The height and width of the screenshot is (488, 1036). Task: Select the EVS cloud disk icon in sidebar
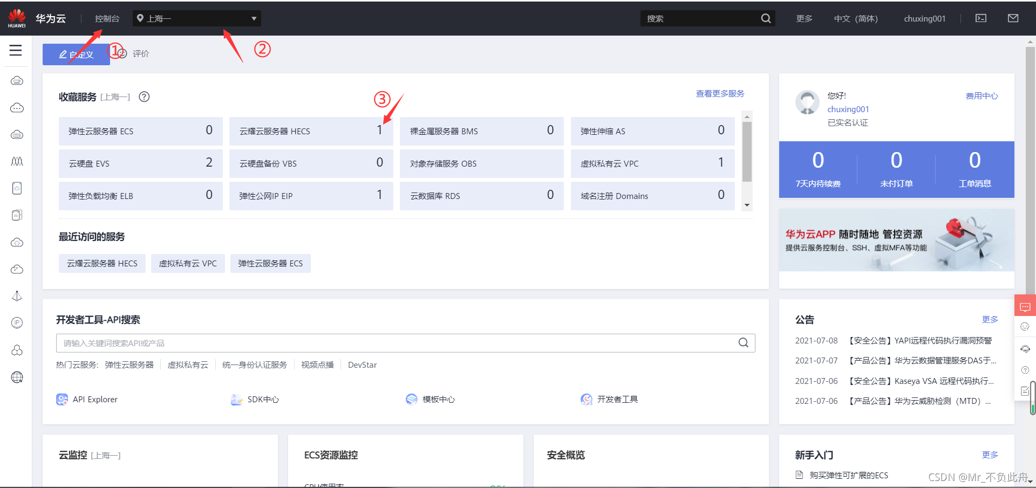(17, 188)
